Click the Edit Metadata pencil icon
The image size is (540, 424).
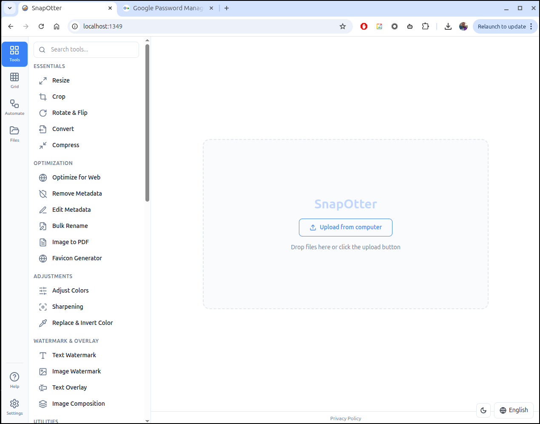click(x=43, y=210)
